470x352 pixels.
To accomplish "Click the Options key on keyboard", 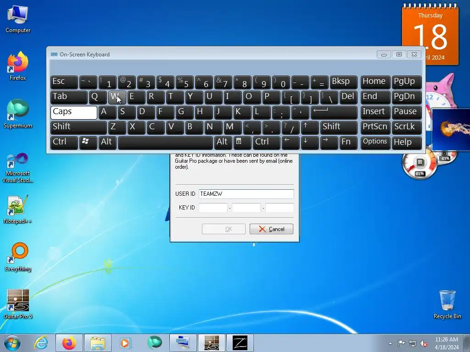I will (375, 143).
